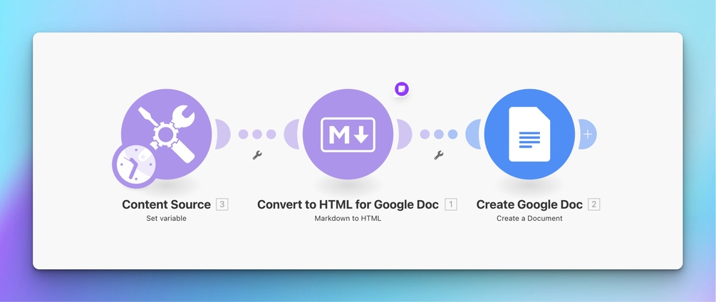716x302 pixels.
Task: Click dotted connector after Content Source
Action: [x=257, y=134]
